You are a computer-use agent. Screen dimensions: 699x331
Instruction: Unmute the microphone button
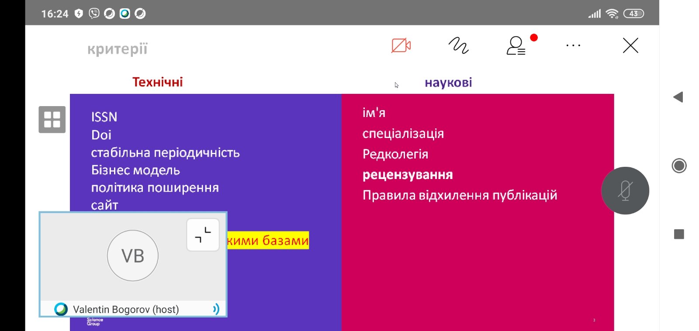pos(625,191)
